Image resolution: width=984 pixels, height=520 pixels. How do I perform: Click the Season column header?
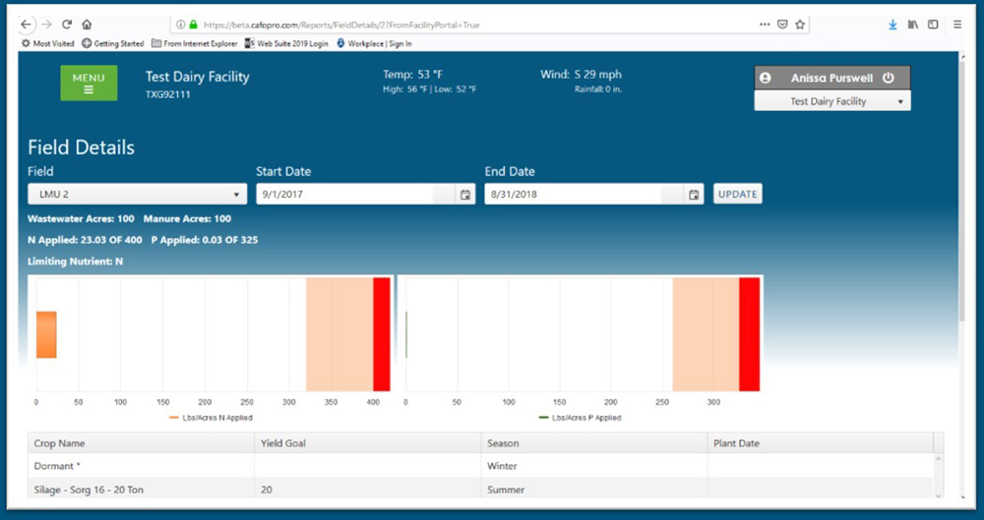[x=593, y=443]
